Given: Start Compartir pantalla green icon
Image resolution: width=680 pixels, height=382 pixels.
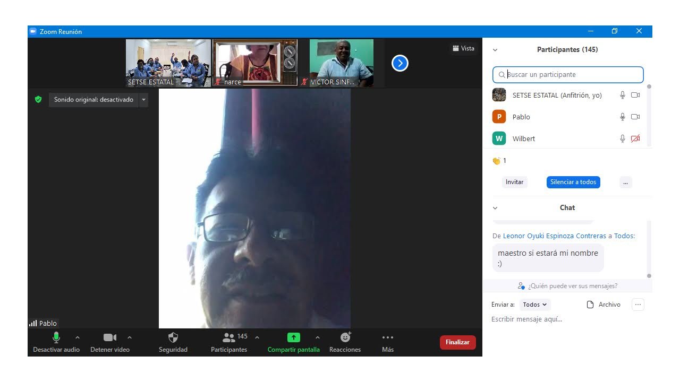Looking at the screenshot, I should [293, 337].
